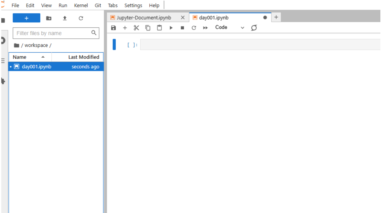This screenshot has width=387, height=213.
Task: Open the Edit menu
Action: coord(30,5)
